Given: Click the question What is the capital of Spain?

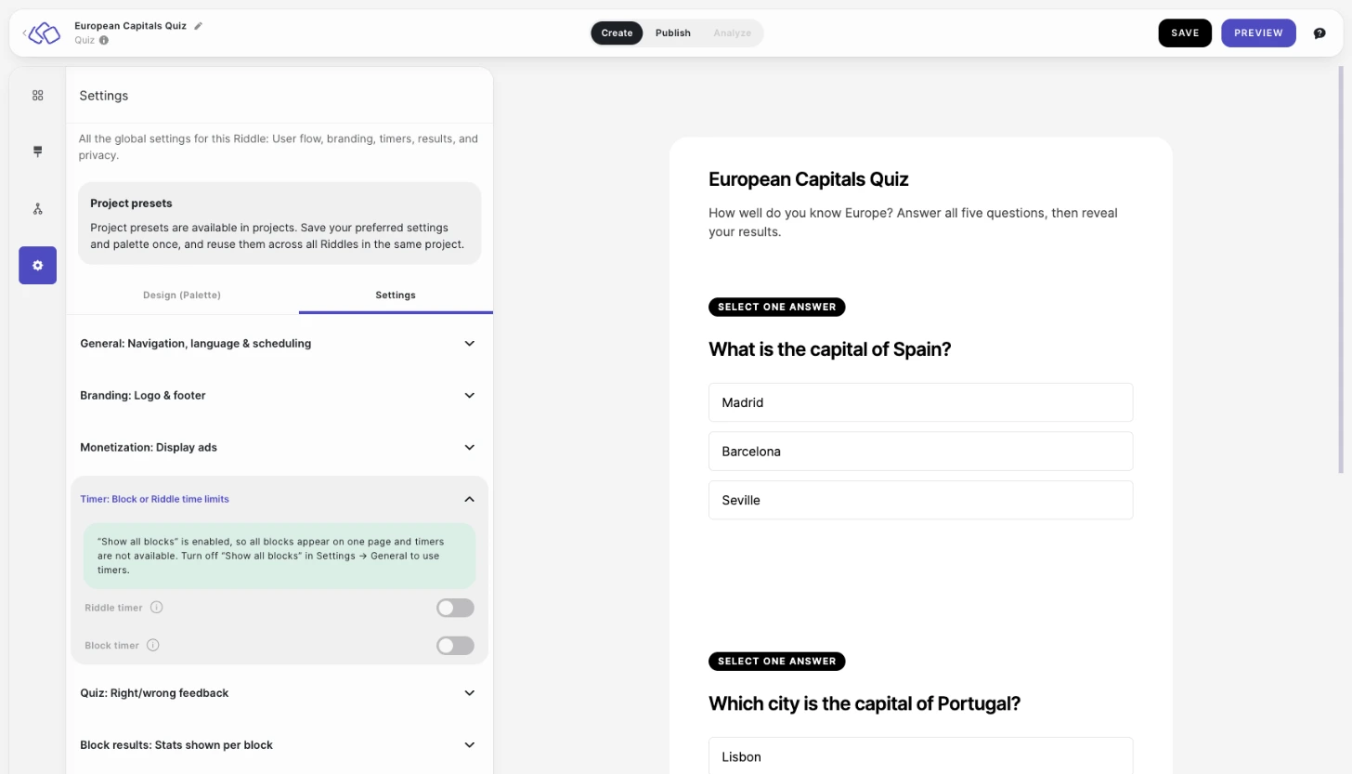Looking at the screenshot, I should tap(830, 349).
